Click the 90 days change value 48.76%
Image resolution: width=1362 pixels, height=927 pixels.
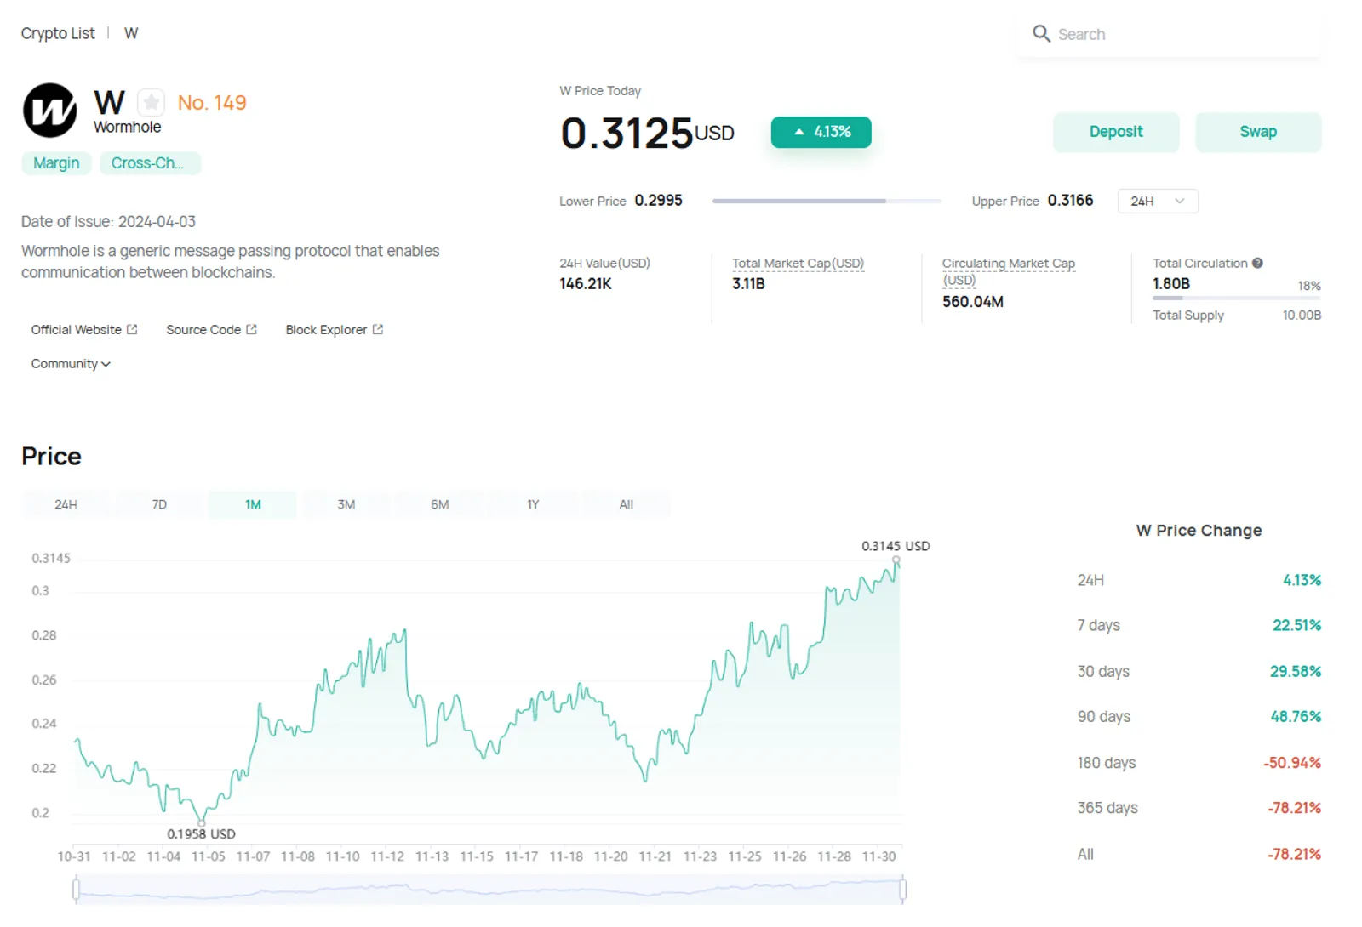click(1296, 717)
